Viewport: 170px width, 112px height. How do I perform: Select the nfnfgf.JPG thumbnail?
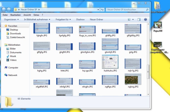[65, 81]
